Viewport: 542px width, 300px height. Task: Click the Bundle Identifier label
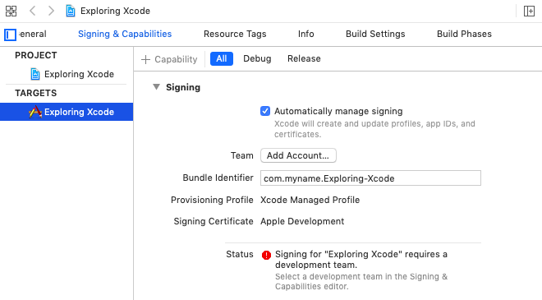coord(218,178)
